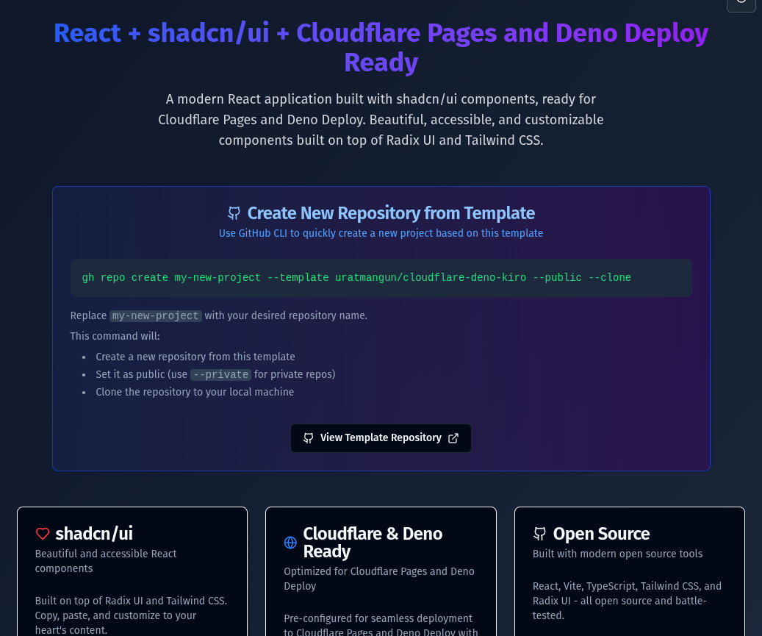Screen dimensions: 762x636
Task: Click 'Built on top of Radix UI' card paragraph
Action: pos(132,615)
